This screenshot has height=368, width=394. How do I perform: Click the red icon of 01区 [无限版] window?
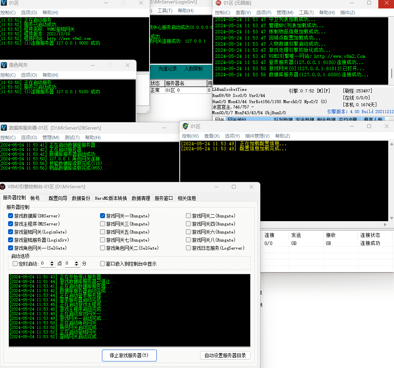pyautogui.click(x=218, y=3)
